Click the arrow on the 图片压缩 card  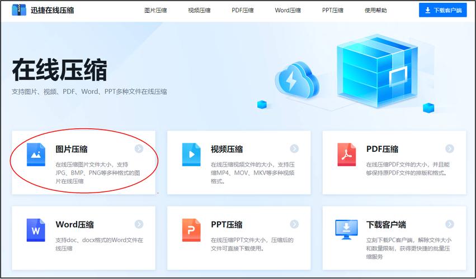point(139,148)
